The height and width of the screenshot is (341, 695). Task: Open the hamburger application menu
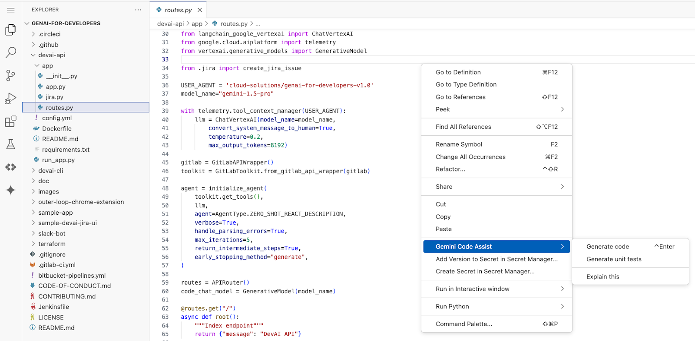click(x=11, y=10)
